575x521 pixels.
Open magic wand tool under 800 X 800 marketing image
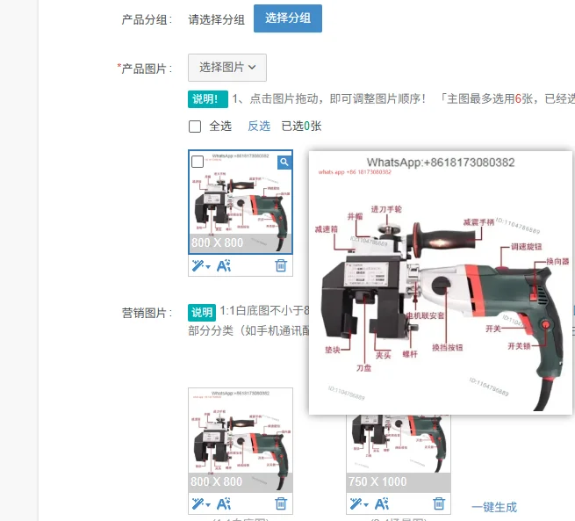coord(200,504)
